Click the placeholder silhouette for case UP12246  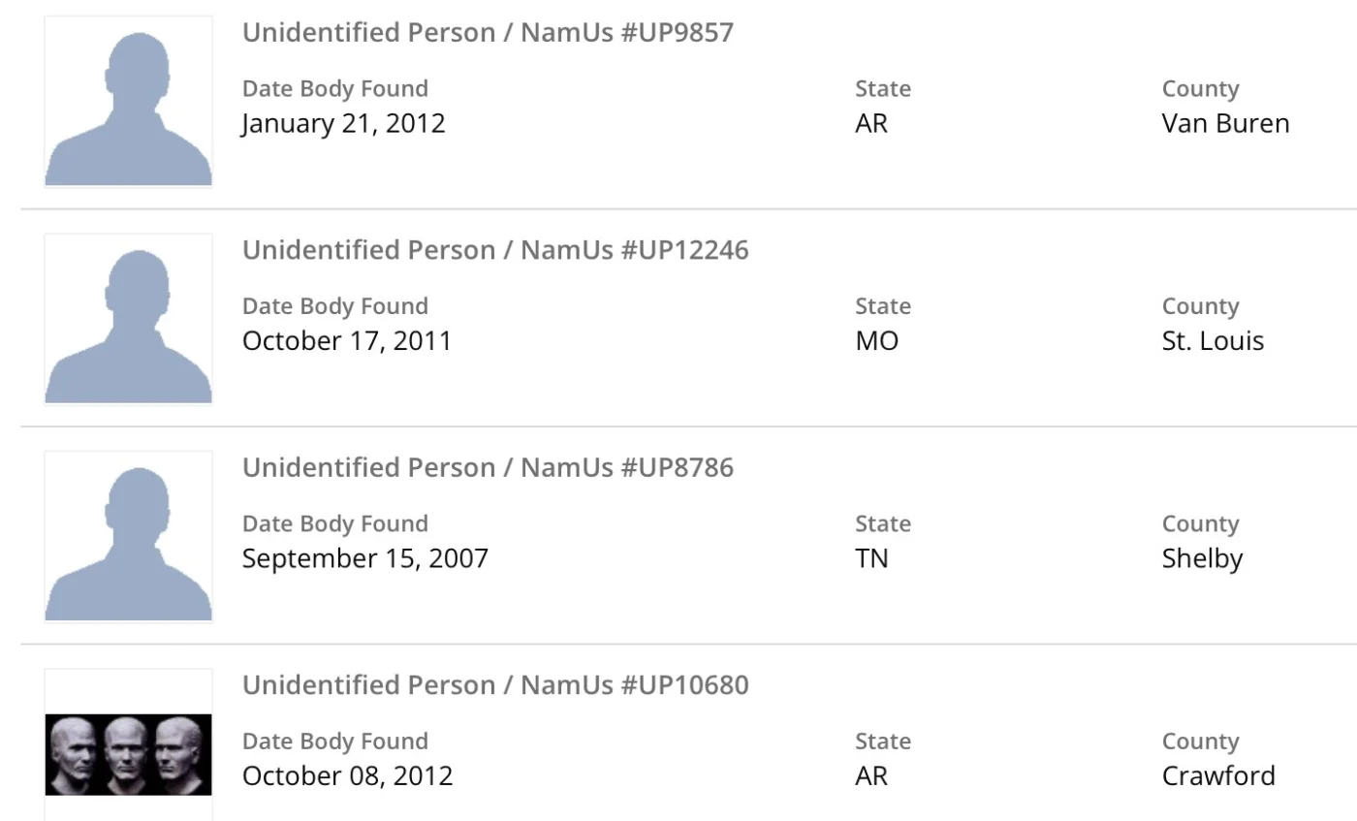[x=128, y=320]
